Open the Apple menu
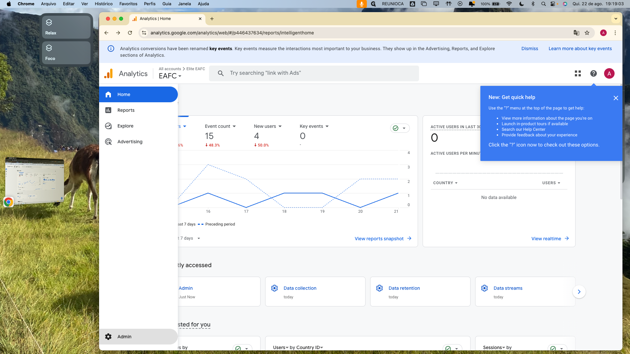The image size is (630, 354). click(9, 4)
